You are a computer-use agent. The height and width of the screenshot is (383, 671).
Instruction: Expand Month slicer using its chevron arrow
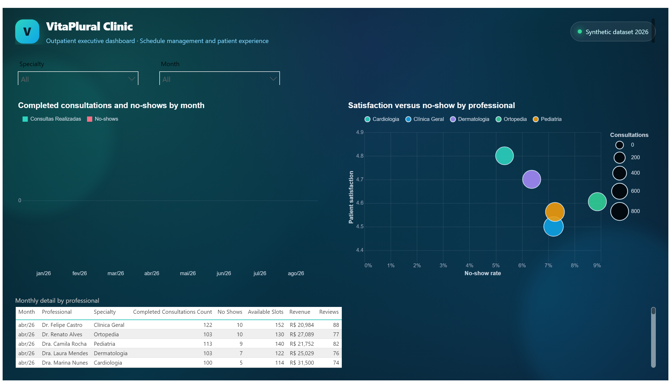pos(273,79)
